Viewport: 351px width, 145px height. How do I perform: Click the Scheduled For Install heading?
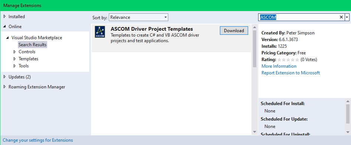click(x=283, y=104)
